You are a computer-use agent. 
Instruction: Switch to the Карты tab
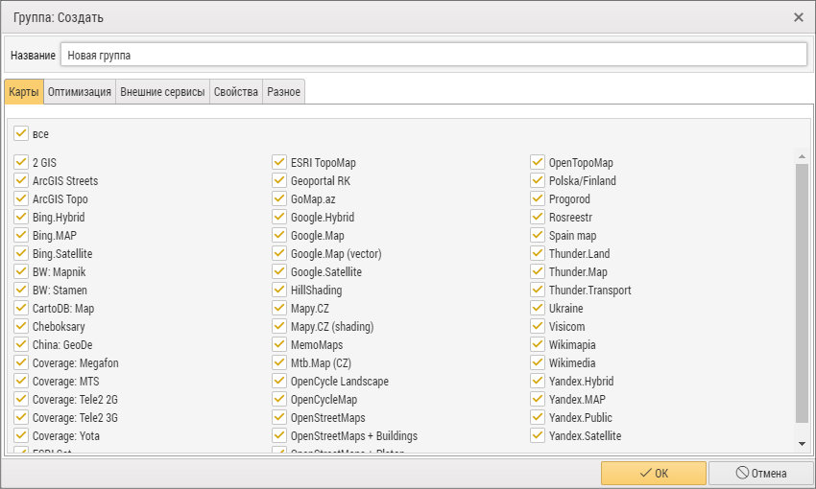24,92
